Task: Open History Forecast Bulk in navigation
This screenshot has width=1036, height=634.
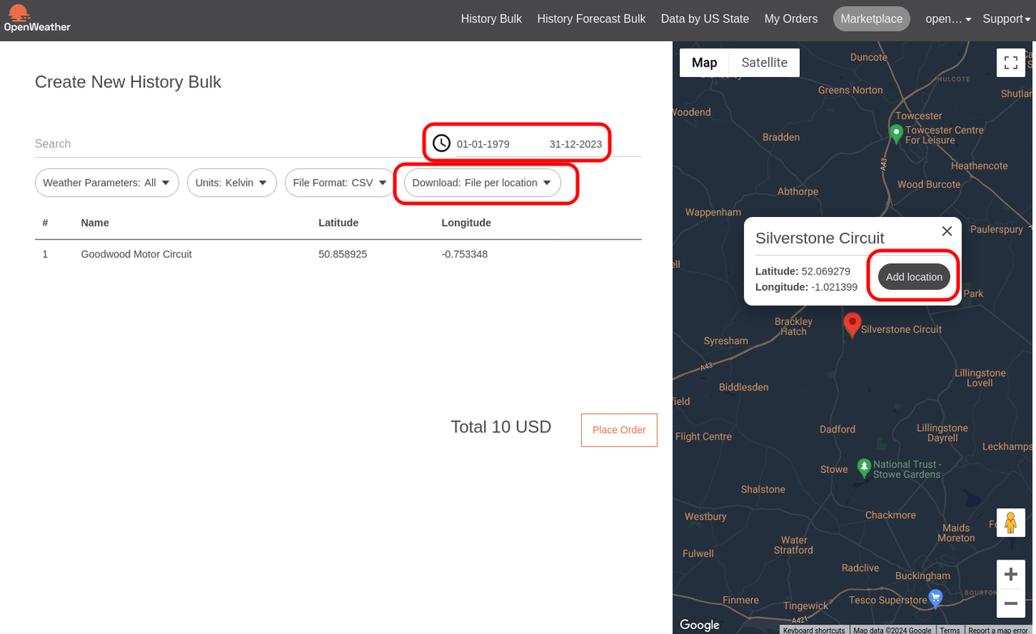Action: 591,19
